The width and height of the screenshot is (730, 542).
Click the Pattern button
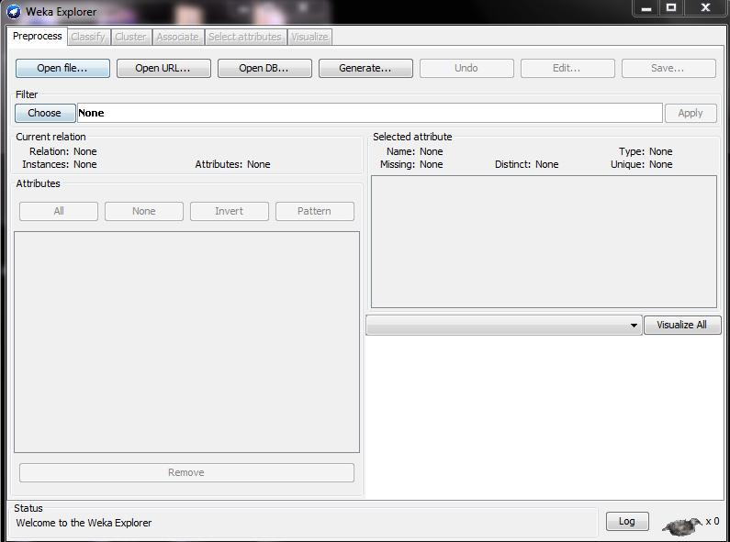click(314, 211)
